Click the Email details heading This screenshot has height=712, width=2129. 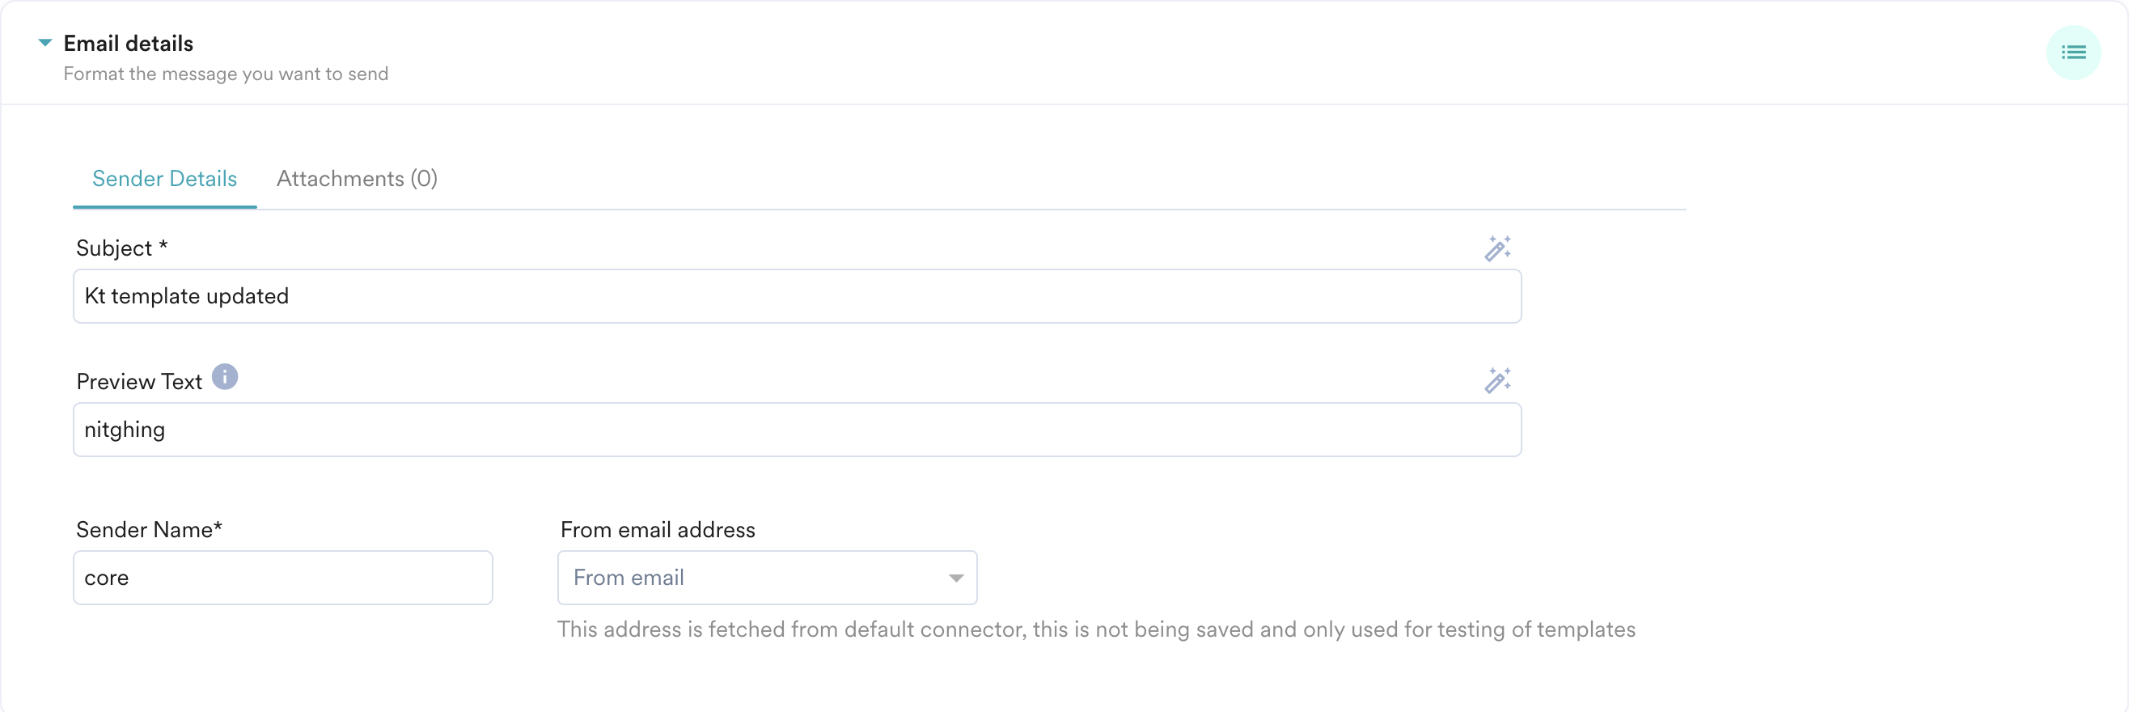(128, 43)
